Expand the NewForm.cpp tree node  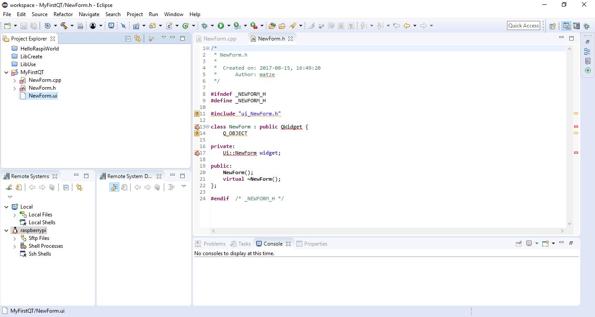click(x=14, y=81)
